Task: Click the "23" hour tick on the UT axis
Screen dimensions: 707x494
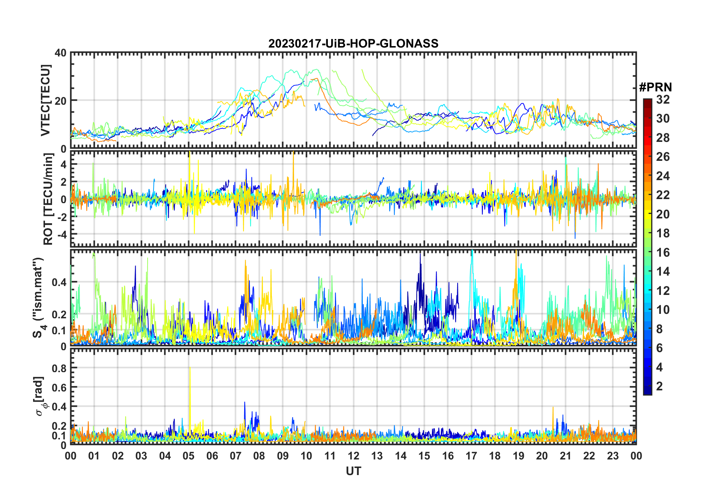Action: pyautogui.click(x=613, y=456)
